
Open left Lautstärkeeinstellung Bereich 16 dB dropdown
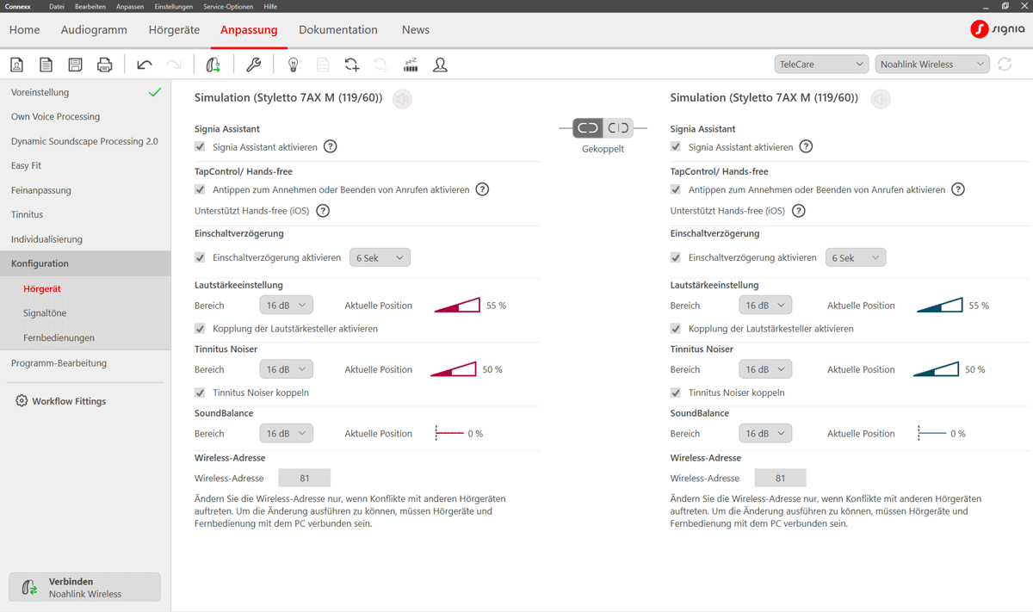click(287, 306)
